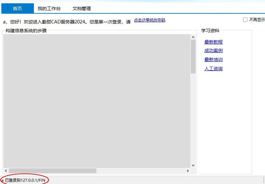Click the 学习资料 panel heading
The width and height of the screenshot is (265, 184).
tap(210, 31)
